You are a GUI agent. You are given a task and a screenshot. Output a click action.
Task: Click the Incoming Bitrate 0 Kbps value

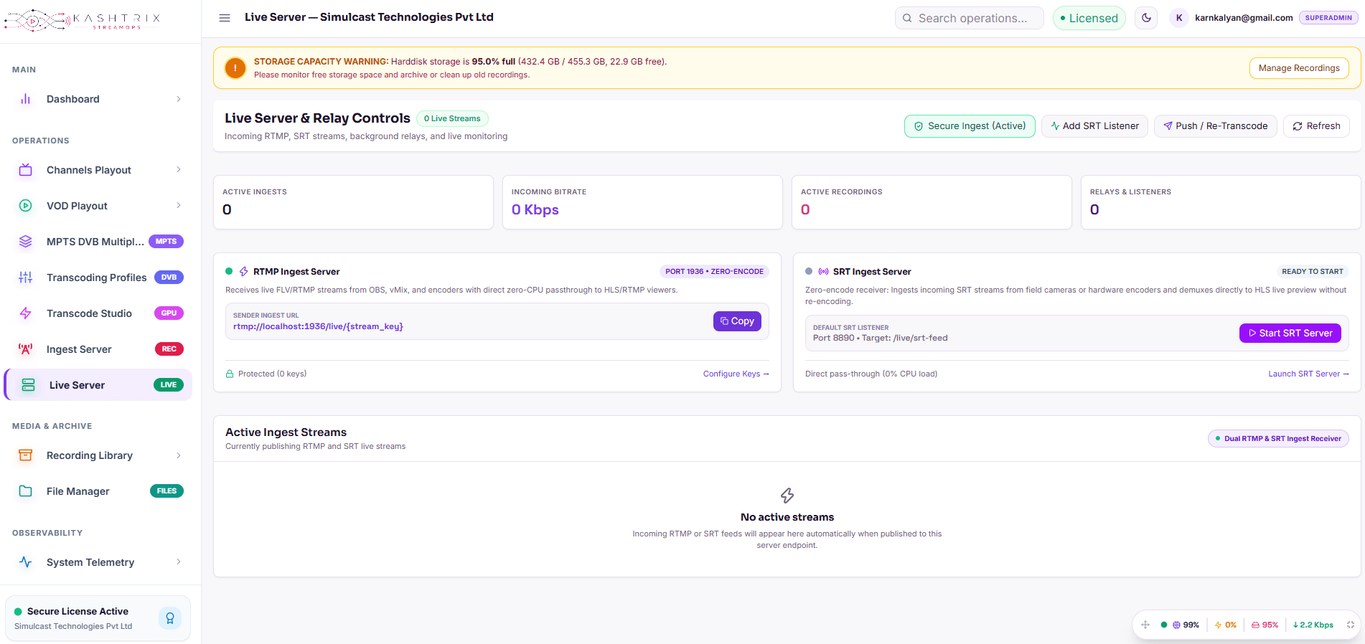tap(535, 210)
